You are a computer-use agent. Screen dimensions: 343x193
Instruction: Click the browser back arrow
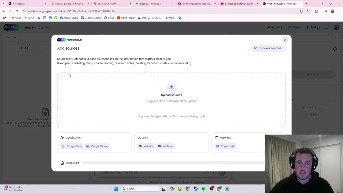[4, 11]
